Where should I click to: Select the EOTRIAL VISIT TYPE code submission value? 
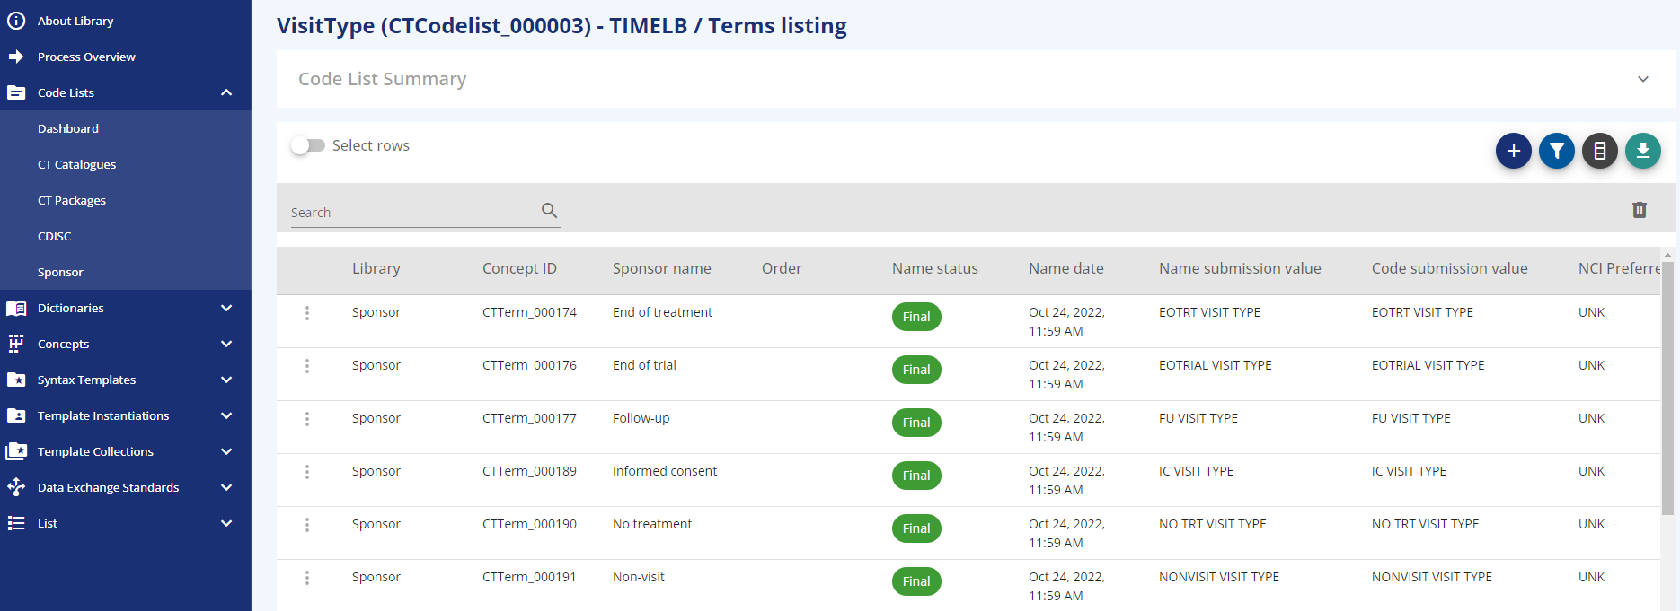1428,365
